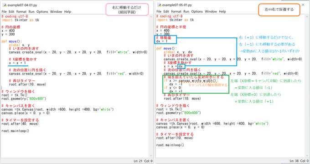Click 'Ln: 21 Col: 0' status text
Image resolution: width=310 pixels, height=164 pixels.
tap(143, 161)
